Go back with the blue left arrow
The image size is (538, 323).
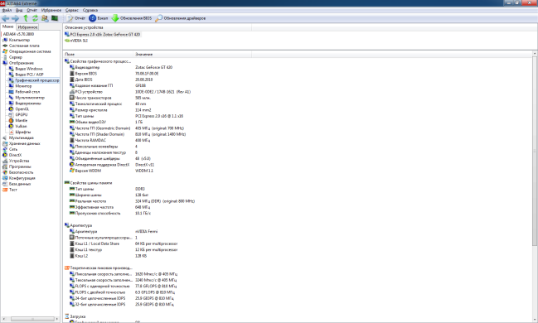tap(6, 18)
